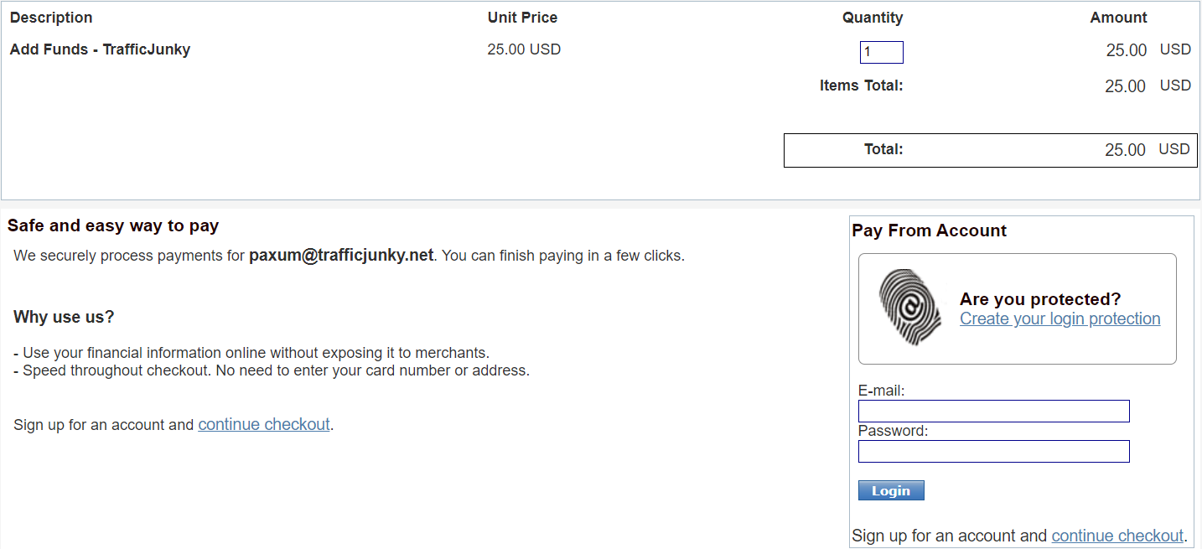1202x549 pixels.
Task: Click the 'Pay From Account' heading
Action: [930, 230]
